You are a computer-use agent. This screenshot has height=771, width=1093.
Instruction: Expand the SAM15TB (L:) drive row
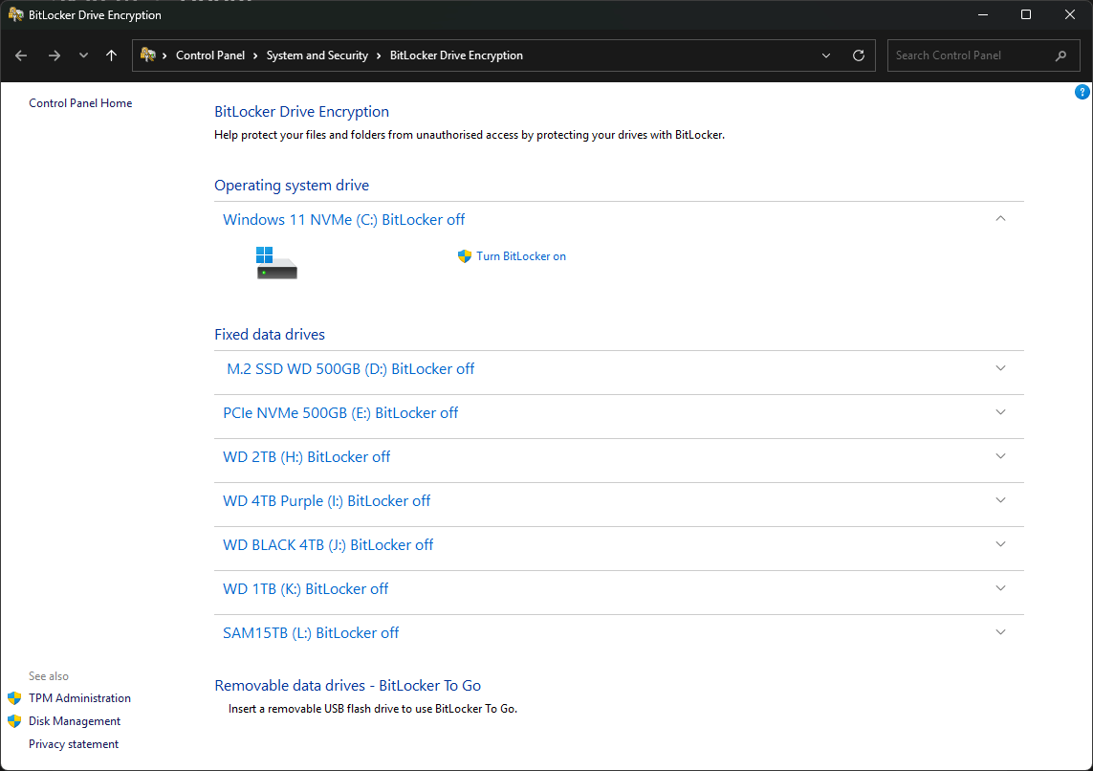pos(1000,632)
